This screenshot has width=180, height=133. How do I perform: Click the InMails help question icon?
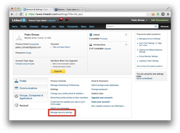[x=126, y=35]
